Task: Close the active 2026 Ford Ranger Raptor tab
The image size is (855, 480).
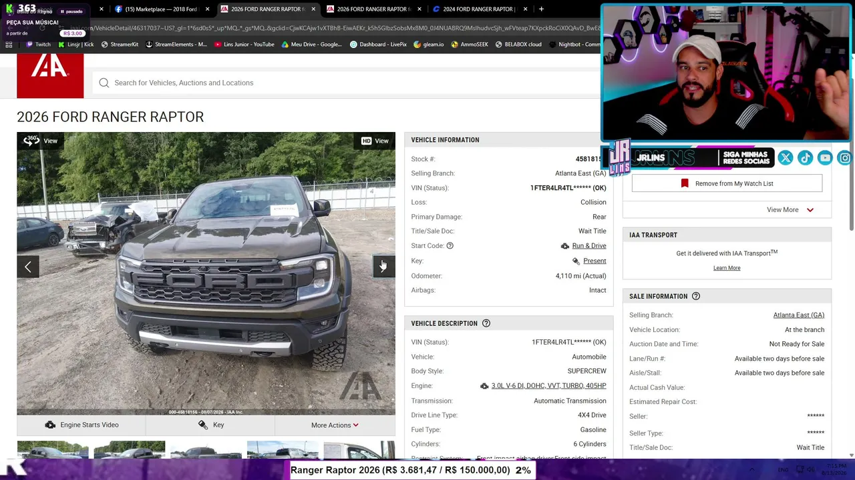Action: click(313, 9)
